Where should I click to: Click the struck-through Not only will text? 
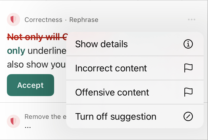tap(37, 37)
